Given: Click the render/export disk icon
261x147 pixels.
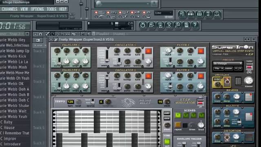Looking at the screenshot, I should tap(160, 25).
